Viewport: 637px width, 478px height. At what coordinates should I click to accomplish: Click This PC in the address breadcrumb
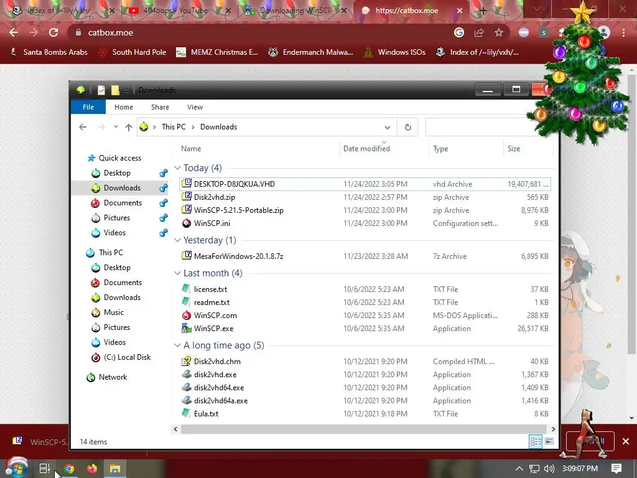pos(174,127)
